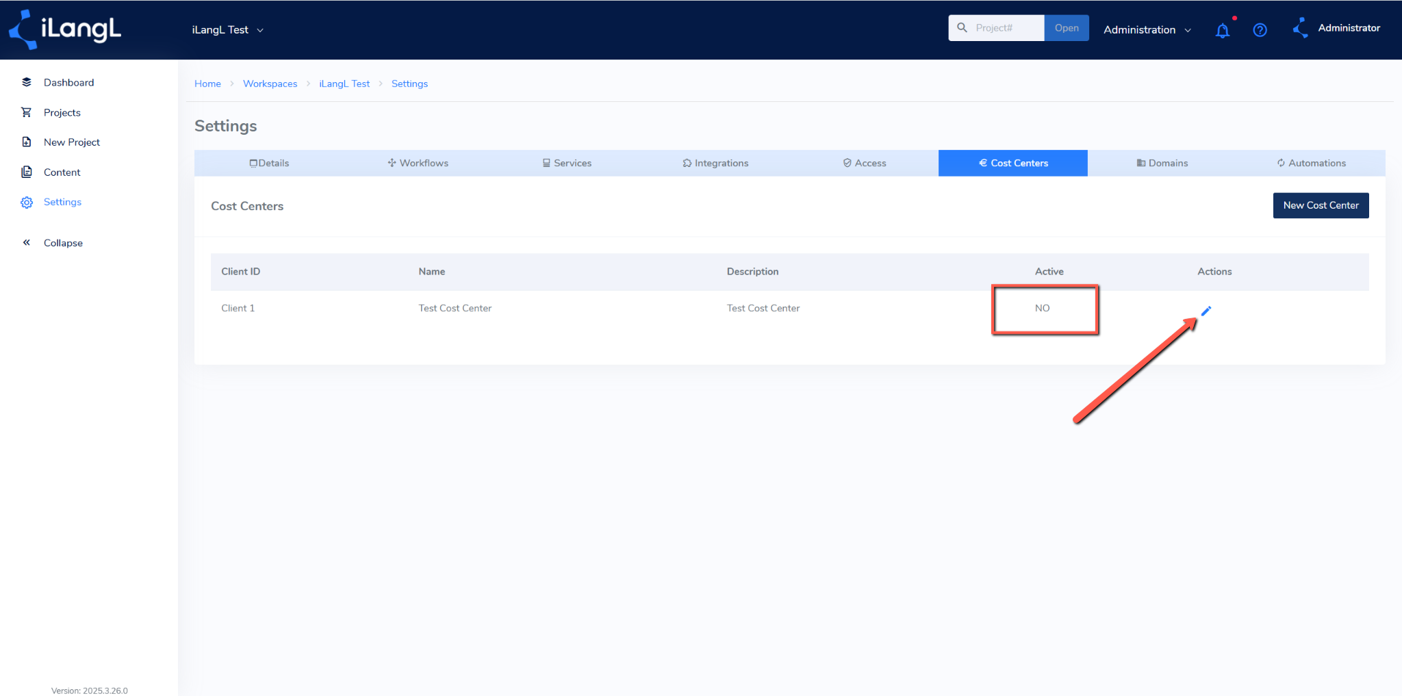Click the Actions column header
The image size is (1402, 696).
(1214, 272)
